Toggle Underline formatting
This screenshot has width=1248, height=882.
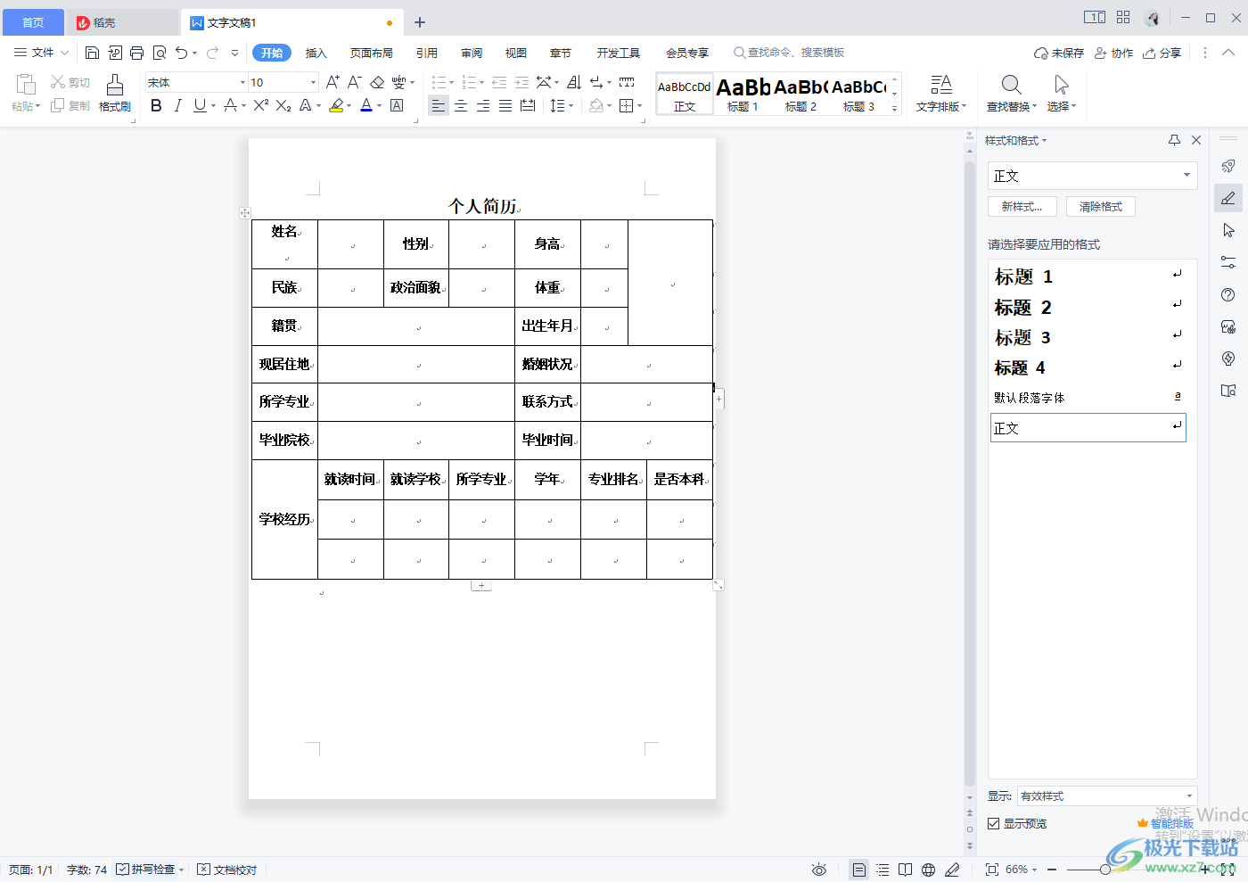click(200, 105)
